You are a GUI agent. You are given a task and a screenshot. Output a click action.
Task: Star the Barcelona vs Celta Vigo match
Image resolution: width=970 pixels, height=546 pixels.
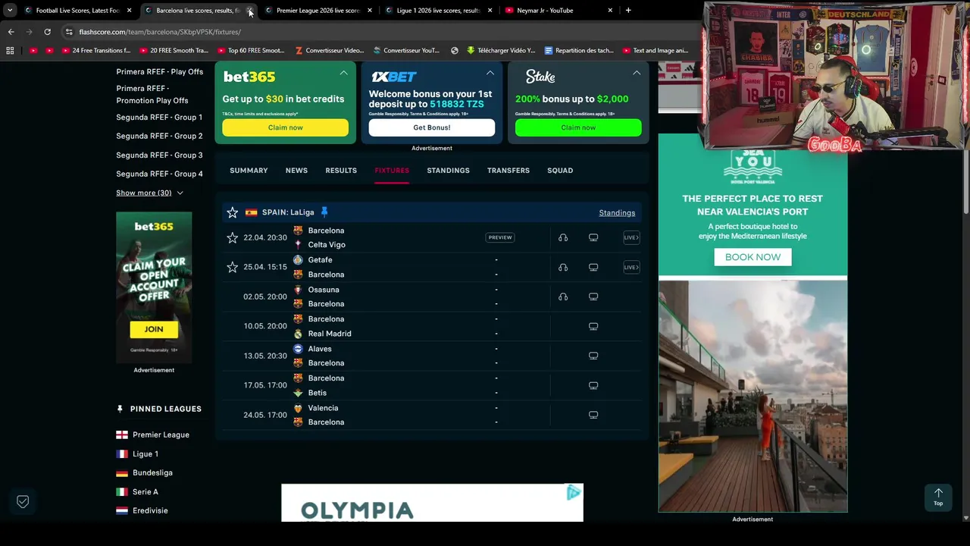[x=233, y=237]
